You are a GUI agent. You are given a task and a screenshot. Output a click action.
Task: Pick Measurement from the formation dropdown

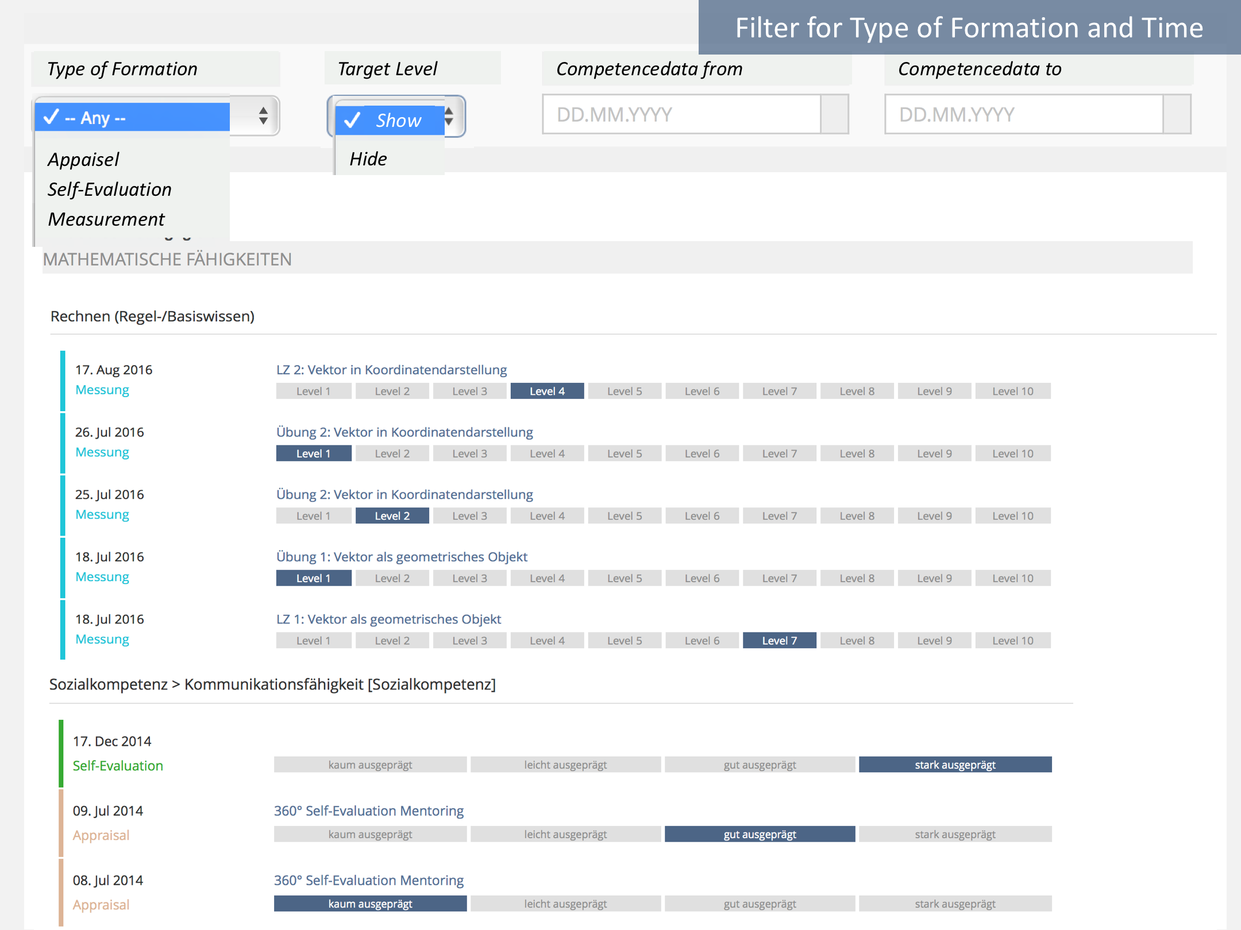click(x=106, y=219)
